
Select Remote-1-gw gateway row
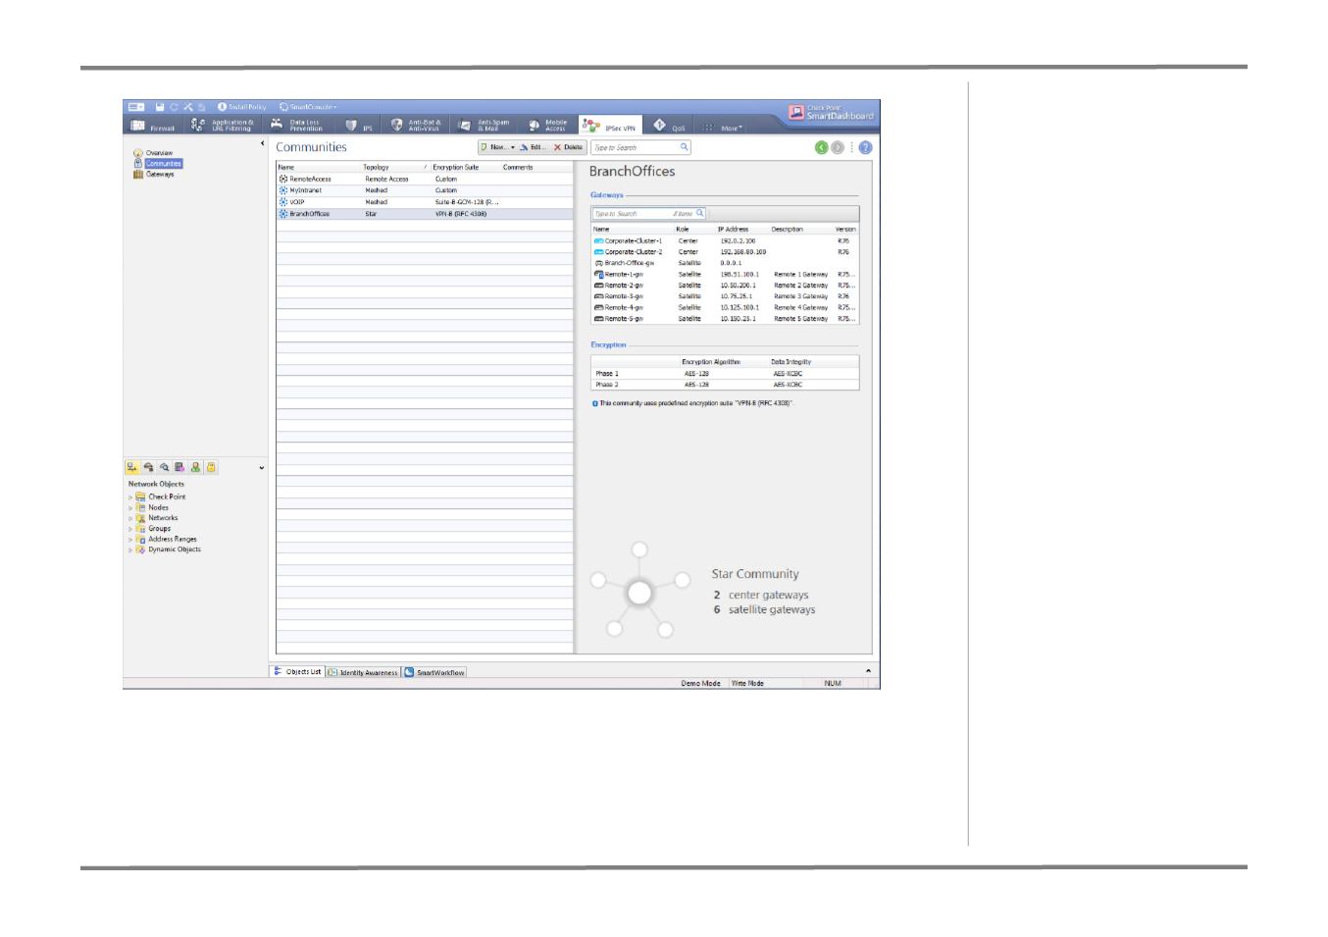click(x=725, y=275)
